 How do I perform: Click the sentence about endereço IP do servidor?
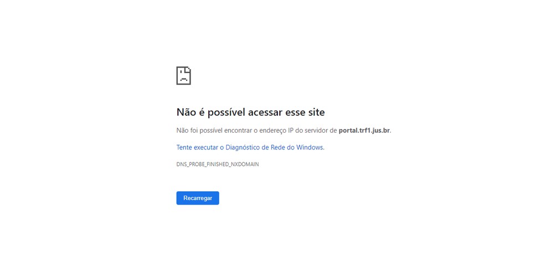tap(284, 130)
